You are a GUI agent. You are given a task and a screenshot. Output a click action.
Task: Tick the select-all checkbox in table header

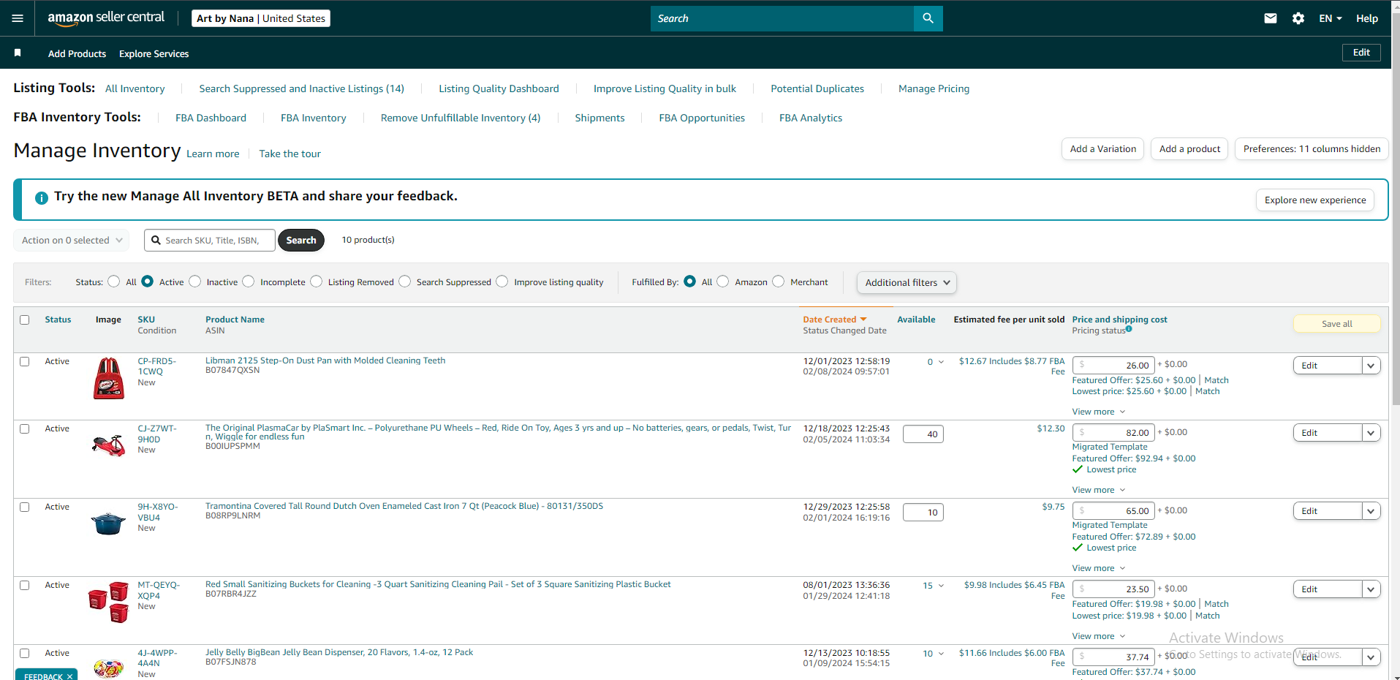coord(25,320)
